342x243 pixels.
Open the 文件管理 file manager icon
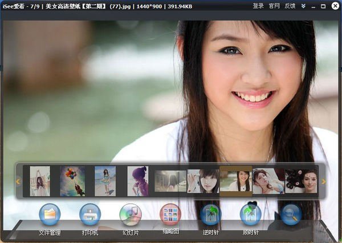[50, 216]
